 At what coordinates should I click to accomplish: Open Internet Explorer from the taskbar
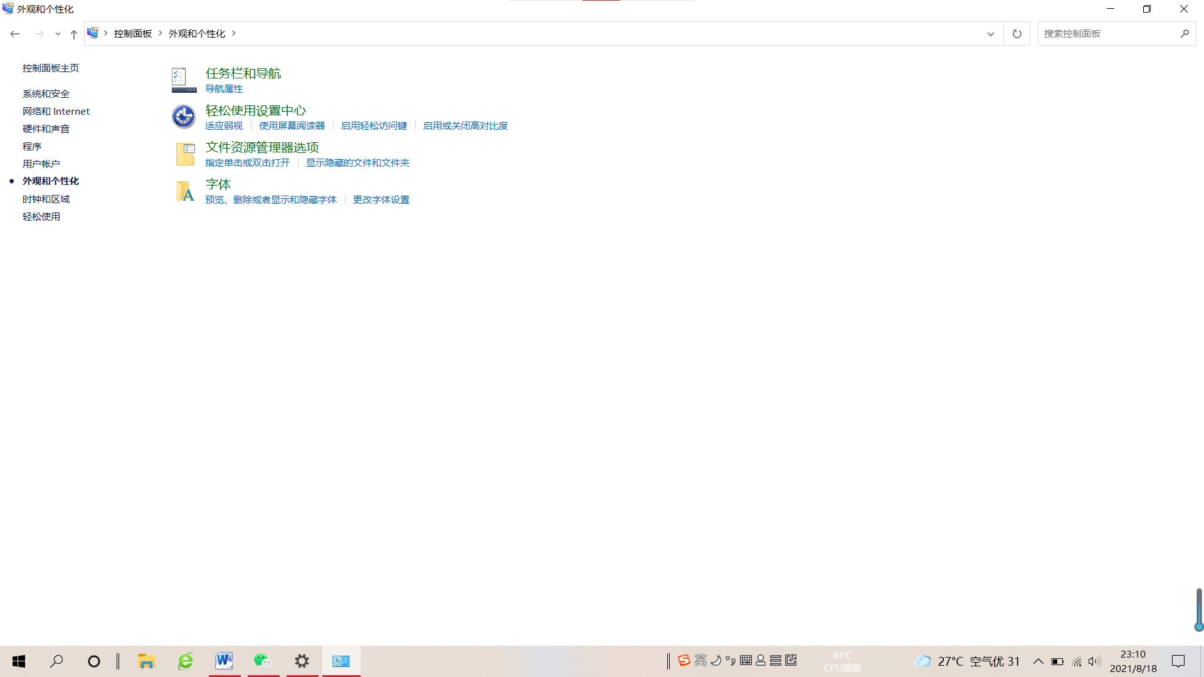(185, 661)
